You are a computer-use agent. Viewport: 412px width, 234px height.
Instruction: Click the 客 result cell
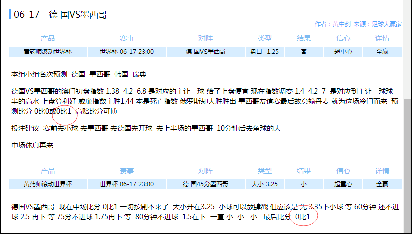(x=304, y=52)
